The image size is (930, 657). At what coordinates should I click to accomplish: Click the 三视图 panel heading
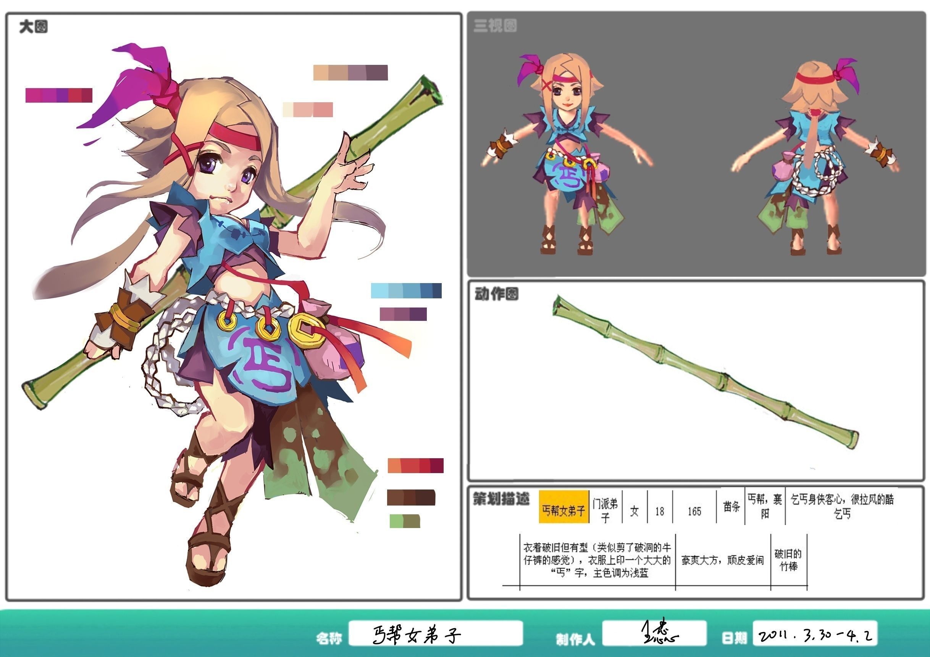[x=495, y=26]
